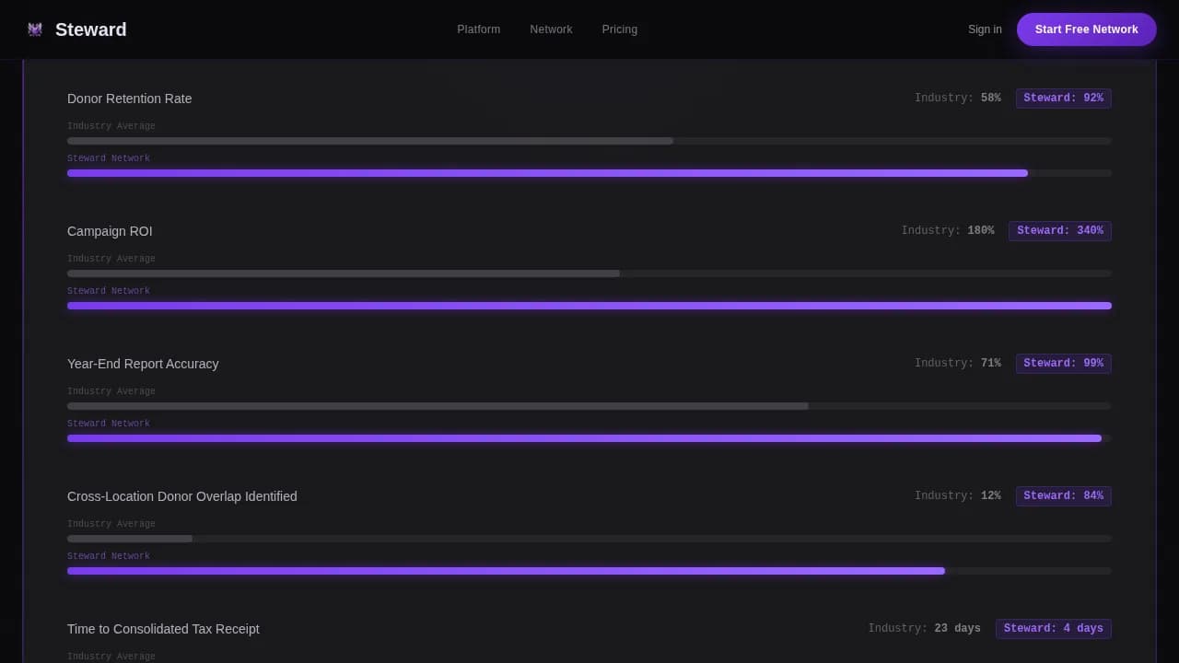
Task: Select the Steward: 340% badge
Action: (x=1060, y=231)
